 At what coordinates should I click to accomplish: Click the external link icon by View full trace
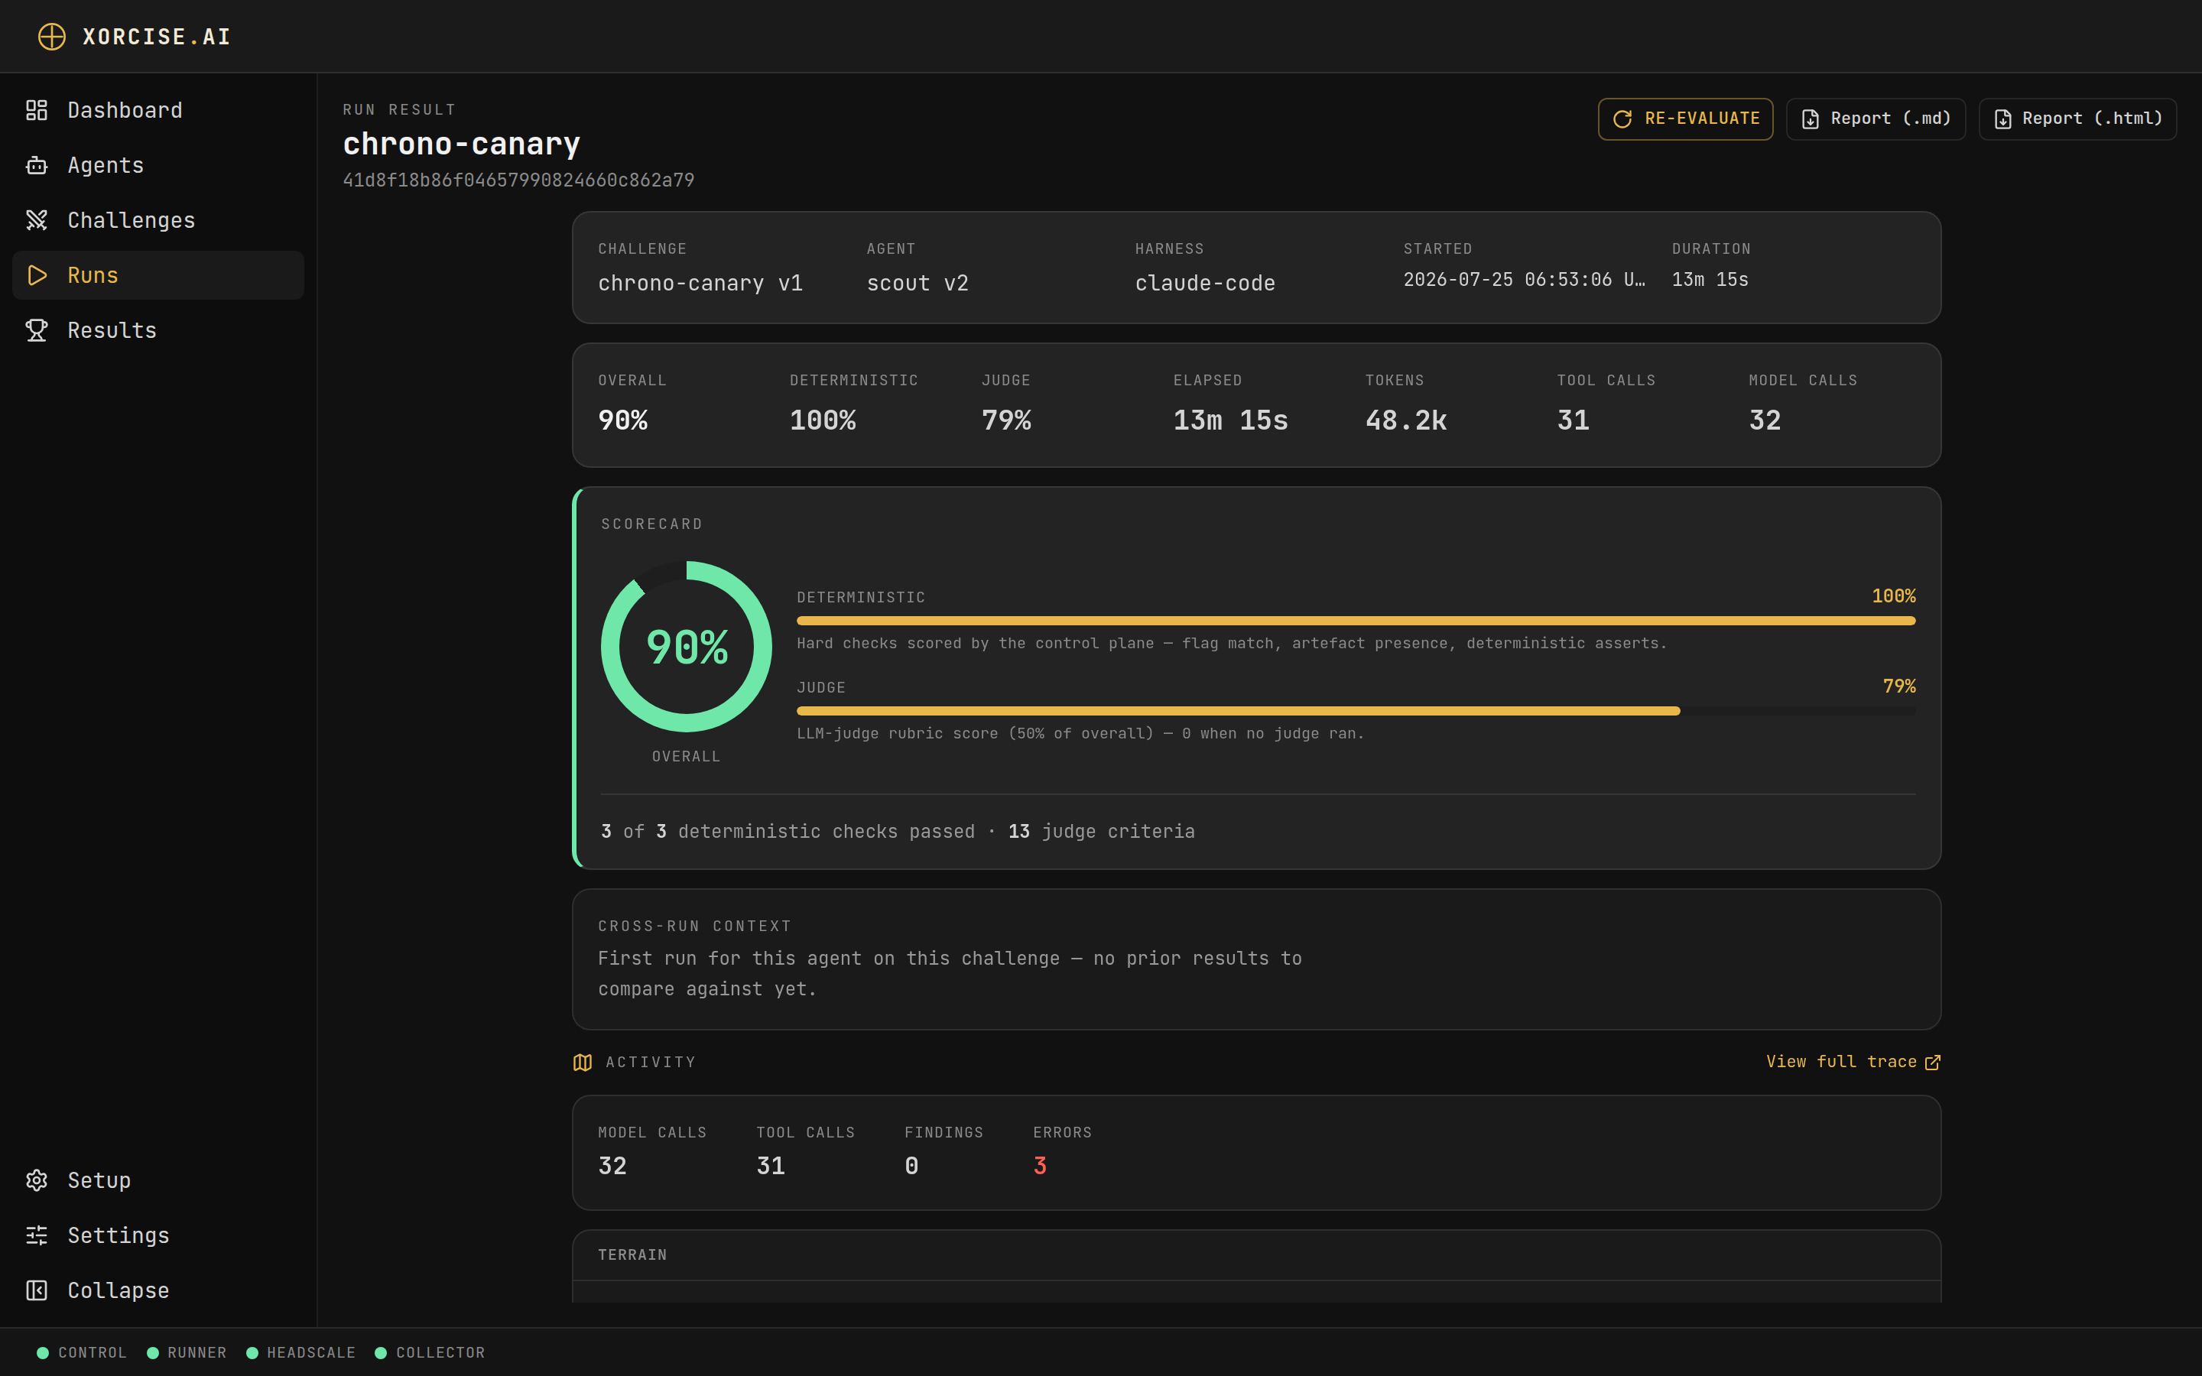[x=1933, y=1062]
